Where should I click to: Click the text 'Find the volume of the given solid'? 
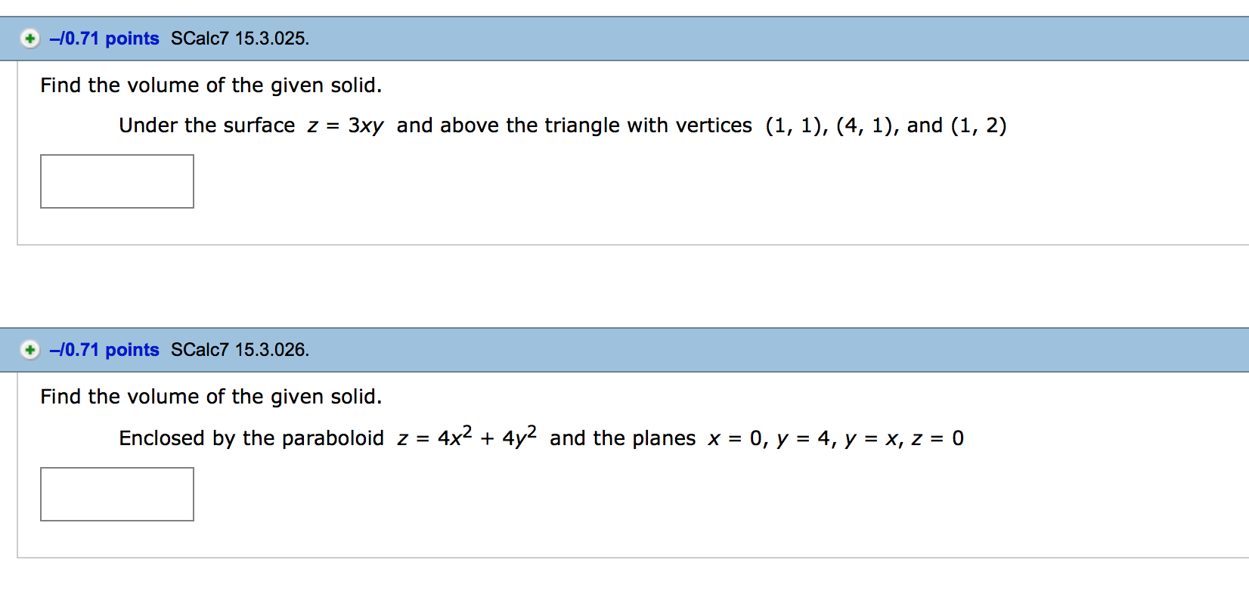coord(211,85)
